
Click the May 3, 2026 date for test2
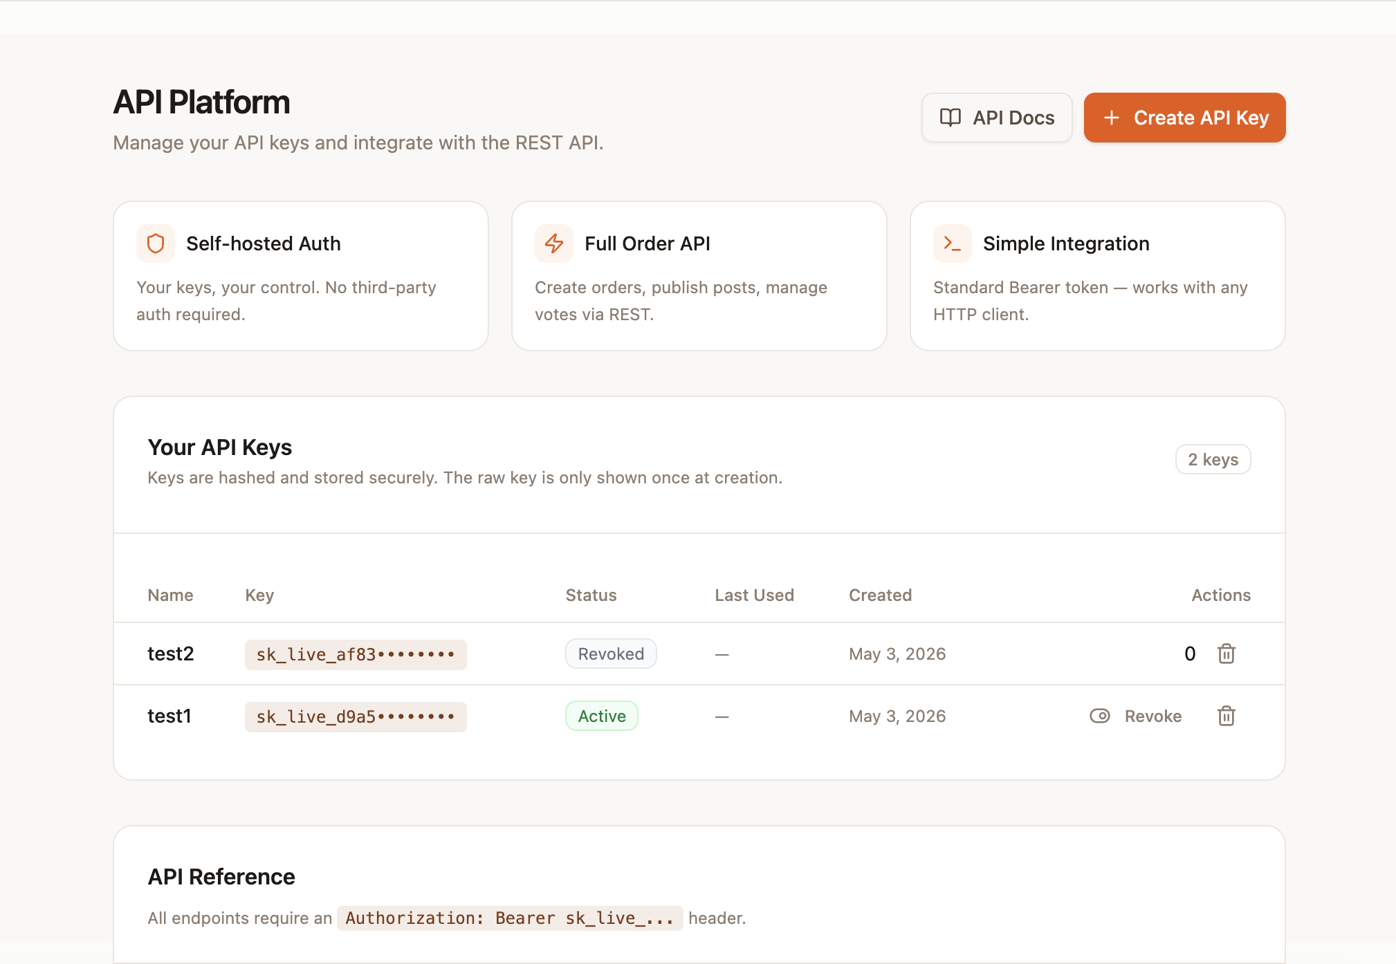pyautogui.click(x=897, y=654)
